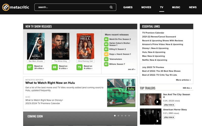
Task: Open Killing It: Season 2
Action: (x=117, y=49)
